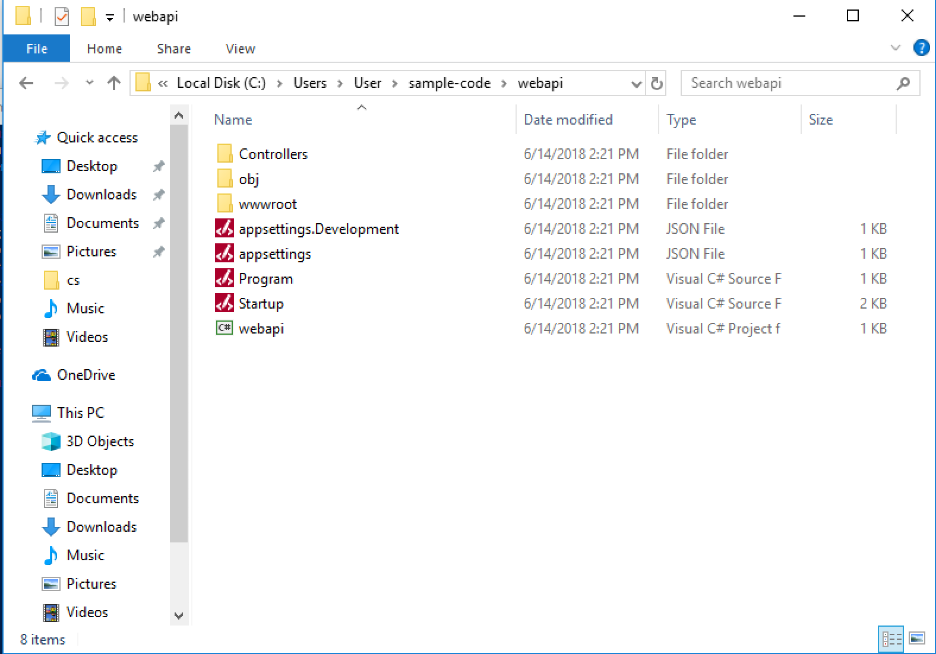Navigate to sample-code in breadcrumb path
Image resolution: width=936 pixels, height=654 pixels.
pos(449,83)
